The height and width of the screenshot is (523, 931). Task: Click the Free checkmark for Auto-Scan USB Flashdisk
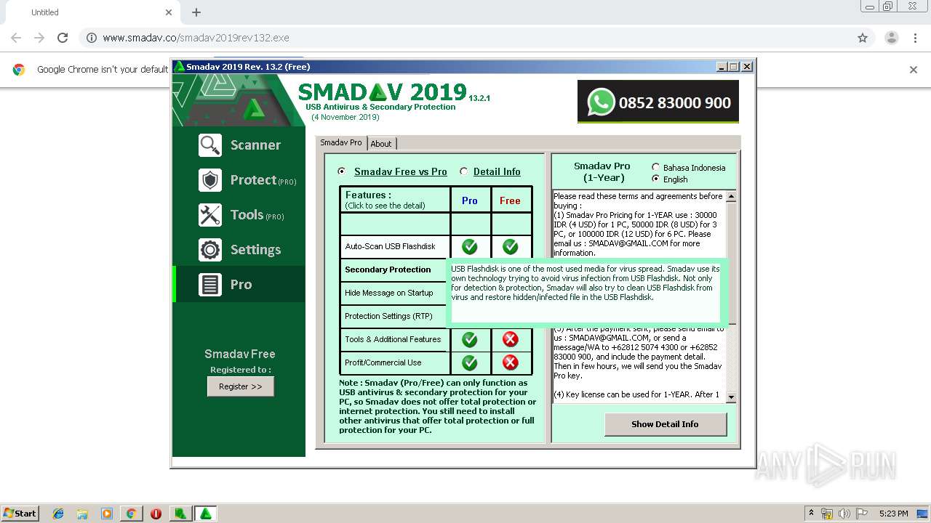pyautogui.click(x=511, y=246)
